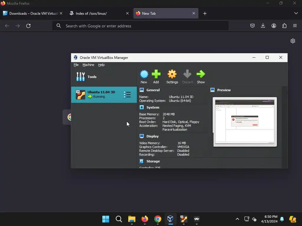Screen dimensions: 302x226
Task: Open the Firefox extensions puzzle icon
Action: point(284,26)
